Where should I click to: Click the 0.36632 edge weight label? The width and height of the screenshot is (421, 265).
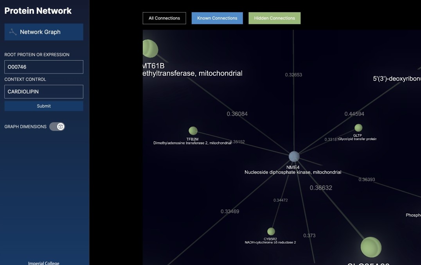coord(321,188)
